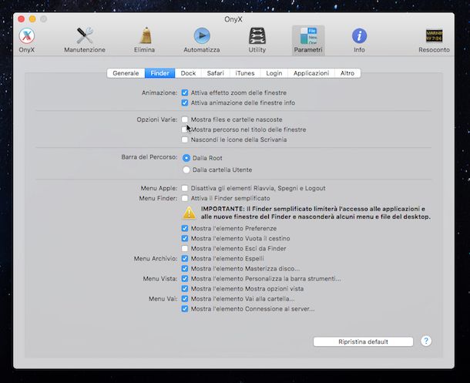Click the OnyX window title text

pos(233,19)
